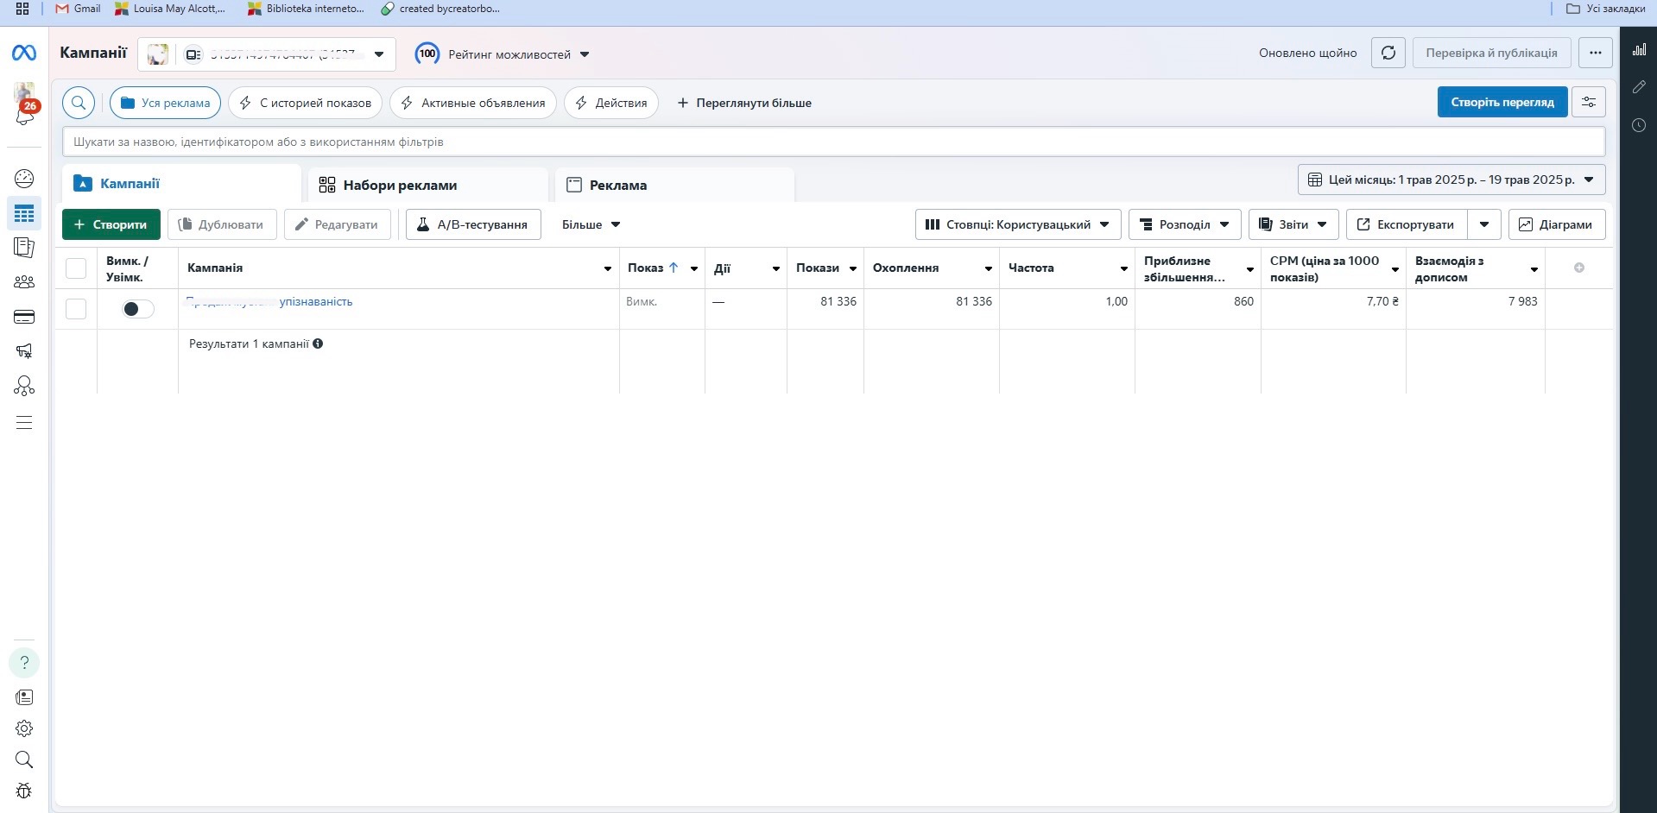The height and width of the screenshot is (813, 1657).
Task: Open the Розподіл dropdown
Action: (x=1185, y=224)
